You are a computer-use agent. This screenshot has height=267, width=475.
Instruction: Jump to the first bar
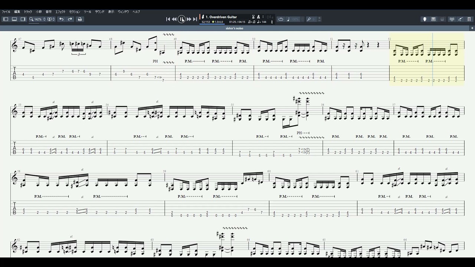coord(168,19)
